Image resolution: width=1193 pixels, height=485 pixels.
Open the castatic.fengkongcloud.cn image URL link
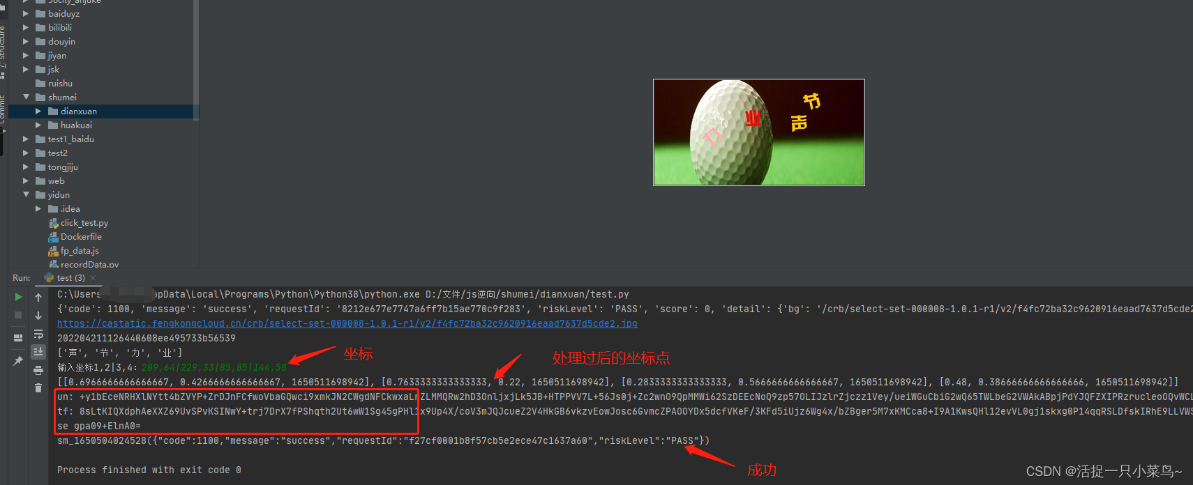[x=347, y=324]
